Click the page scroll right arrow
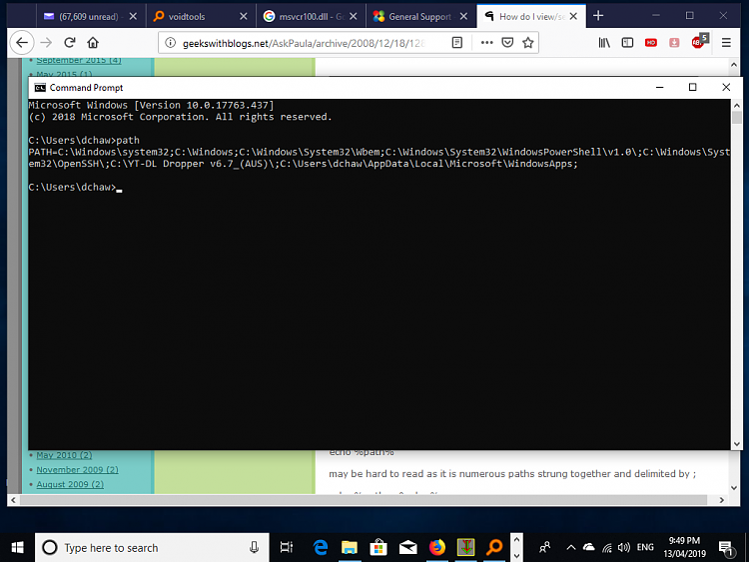Viewport: 749px width, 562px height. [x=721, y=500]
